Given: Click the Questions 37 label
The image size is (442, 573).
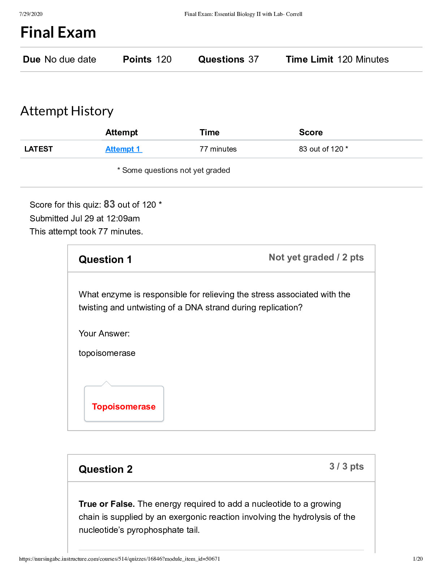Looking at the screenshot, I should pyautogui.click(x=228, y=59).
